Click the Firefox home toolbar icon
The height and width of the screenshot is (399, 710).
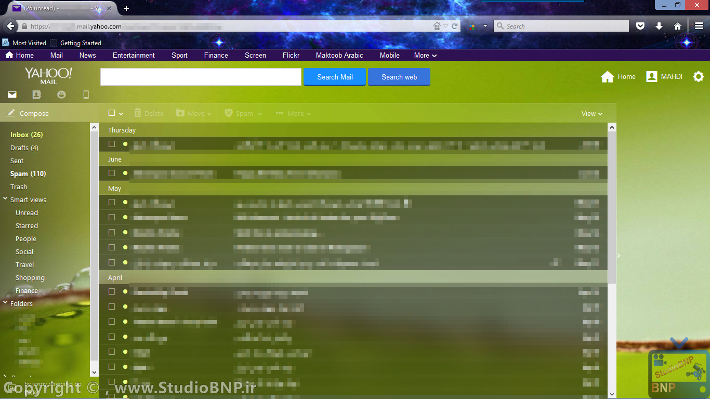tap(678, 26)
